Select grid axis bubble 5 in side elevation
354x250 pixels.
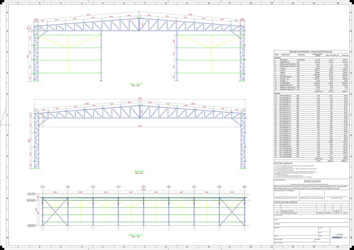(143, 186)
